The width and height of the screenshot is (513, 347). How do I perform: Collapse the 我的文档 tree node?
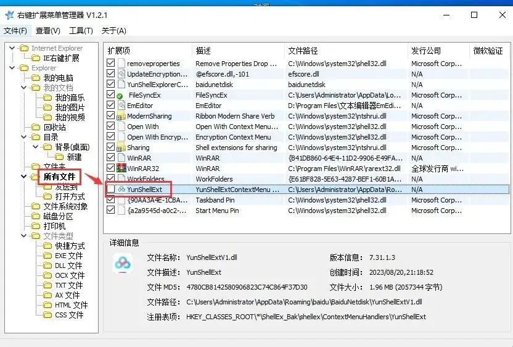point(24,88)
